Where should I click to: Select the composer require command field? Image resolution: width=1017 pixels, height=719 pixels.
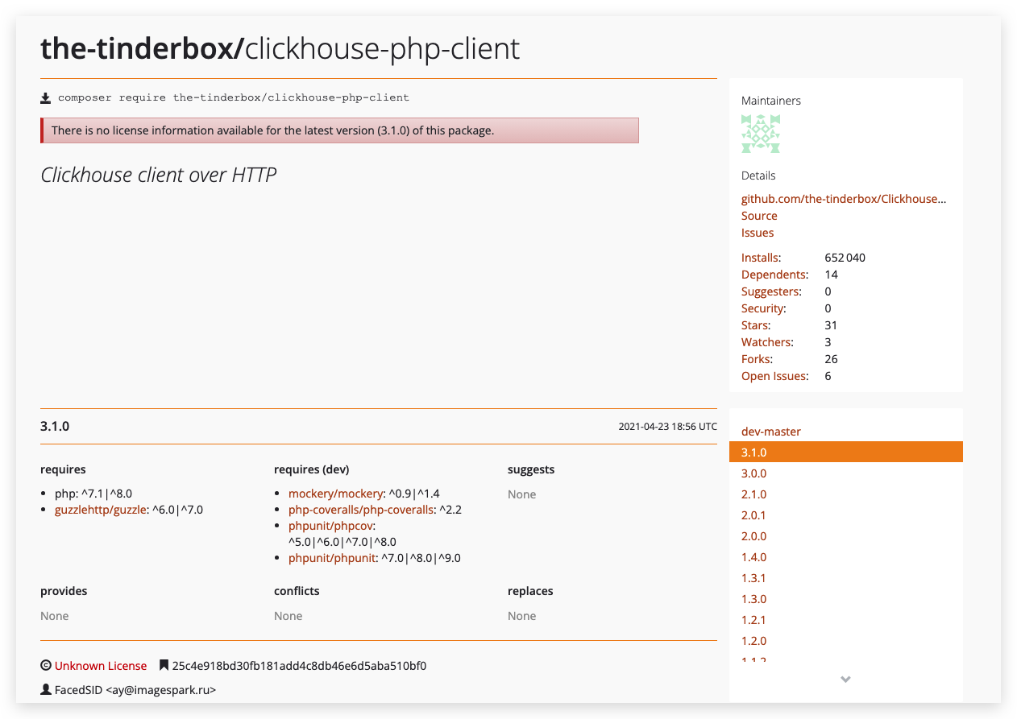tap(234, 97)
